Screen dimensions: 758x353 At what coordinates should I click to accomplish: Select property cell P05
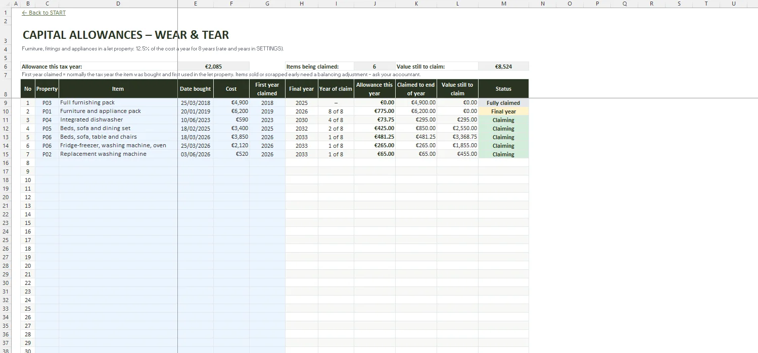pyautogui.click(x=47, y=129)
